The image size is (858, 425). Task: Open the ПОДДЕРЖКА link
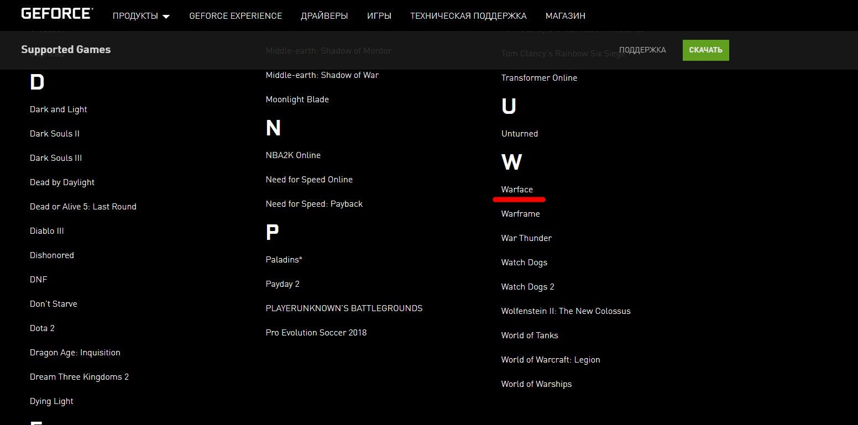point(643,50)
